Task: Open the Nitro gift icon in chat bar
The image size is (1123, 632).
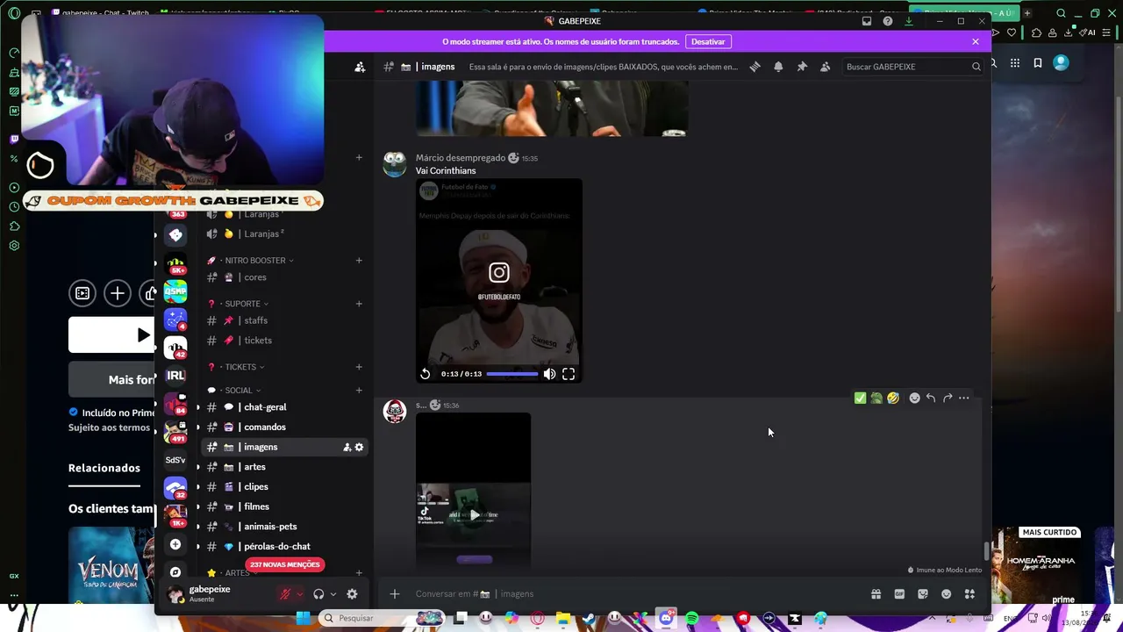Action: 876,594
